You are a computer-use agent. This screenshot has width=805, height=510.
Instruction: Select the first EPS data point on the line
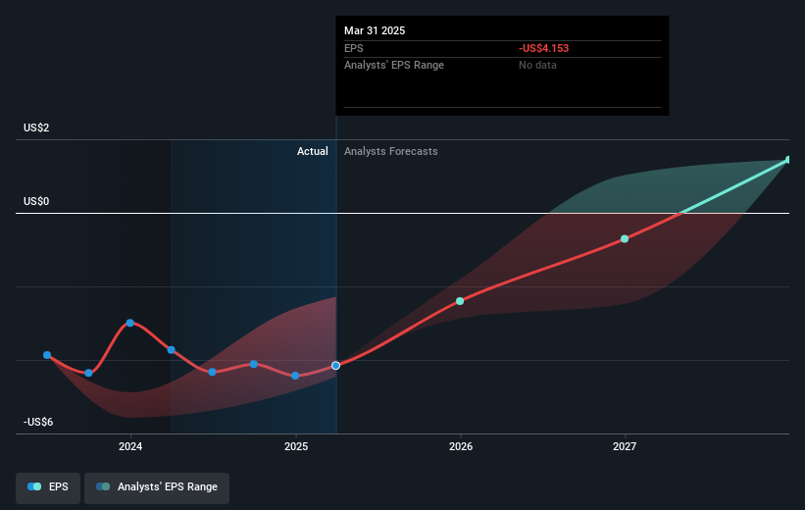[x=47, y=355]
